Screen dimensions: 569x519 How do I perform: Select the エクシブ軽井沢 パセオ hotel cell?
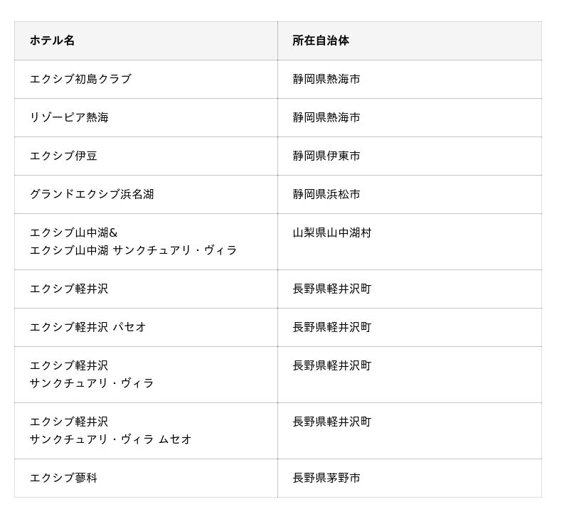(88, 327)
